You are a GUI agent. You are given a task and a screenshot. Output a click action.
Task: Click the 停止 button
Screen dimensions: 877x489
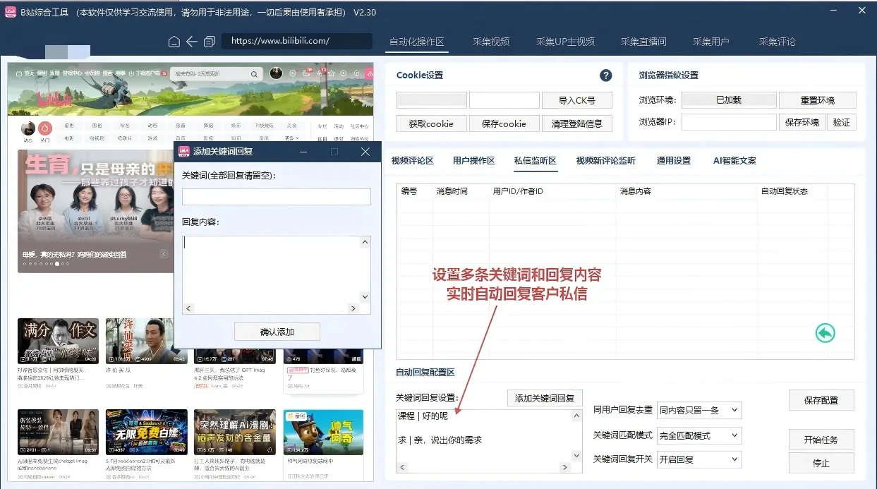point(821,464)
